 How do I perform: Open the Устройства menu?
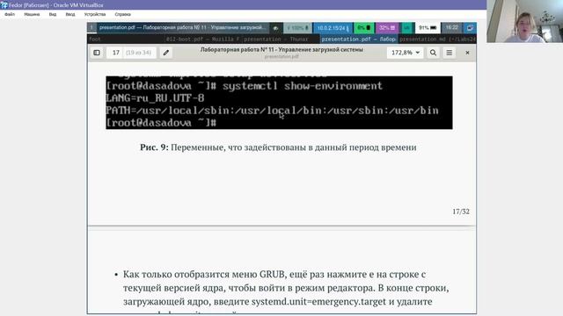pos(95,14)
